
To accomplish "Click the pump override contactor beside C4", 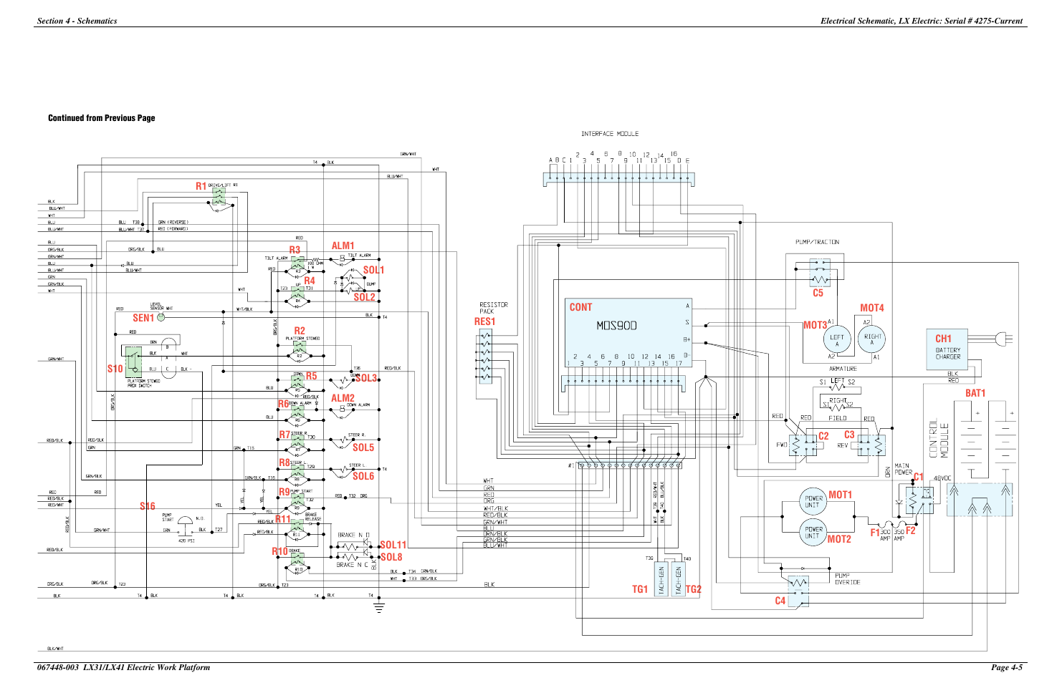I will tap(798, 591).
